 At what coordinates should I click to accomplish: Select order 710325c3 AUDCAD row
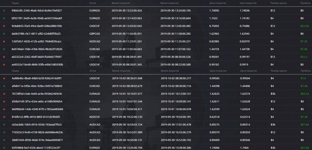156,132
